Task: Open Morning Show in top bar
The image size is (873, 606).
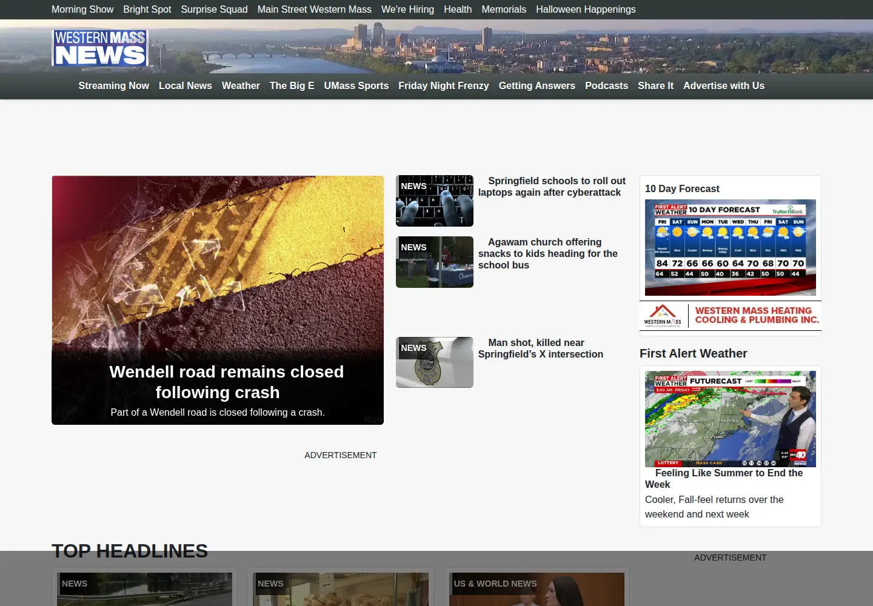Action: click(x=82, y=10)
